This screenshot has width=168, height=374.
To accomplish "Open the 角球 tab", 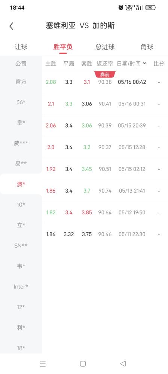I will pyautogui.click(x=147, y=47).
